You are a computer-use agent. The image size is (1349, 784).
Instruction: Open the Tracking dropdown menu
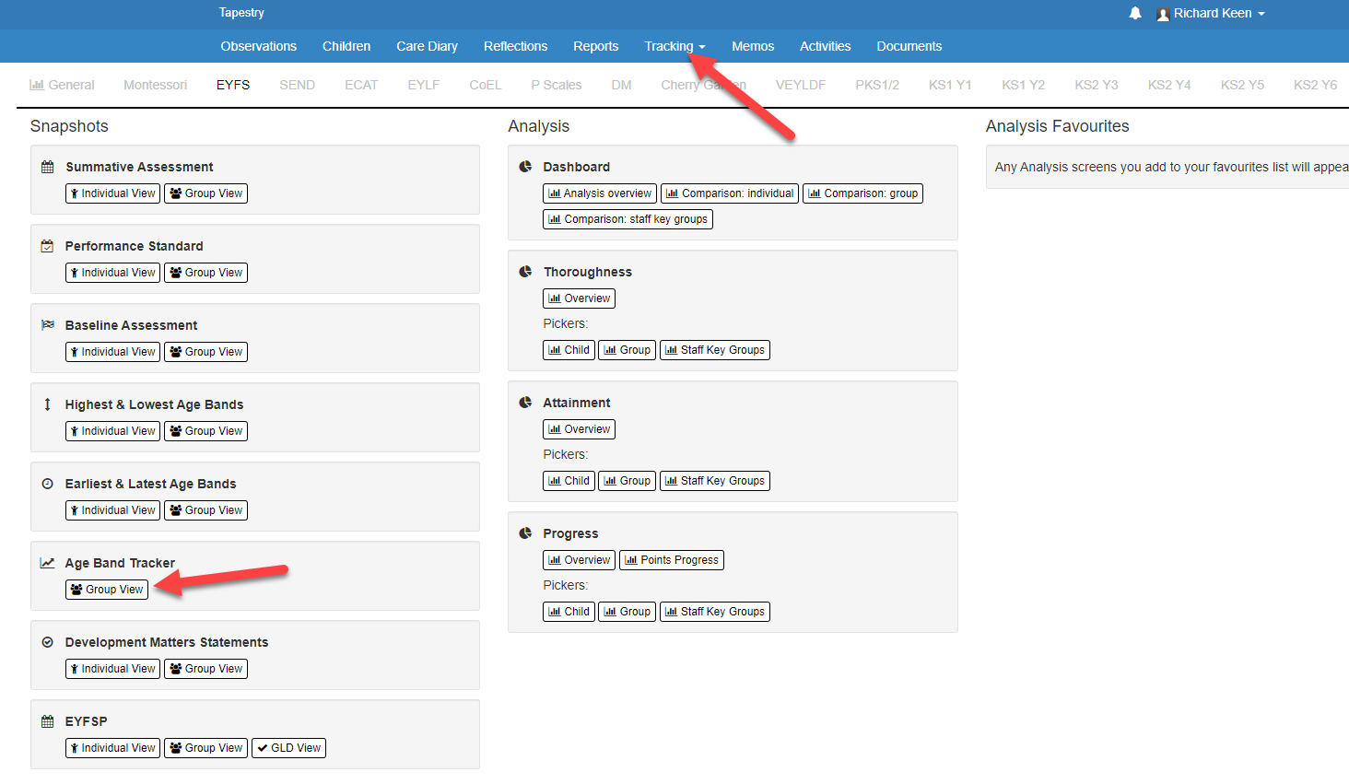tap(674, 46)
